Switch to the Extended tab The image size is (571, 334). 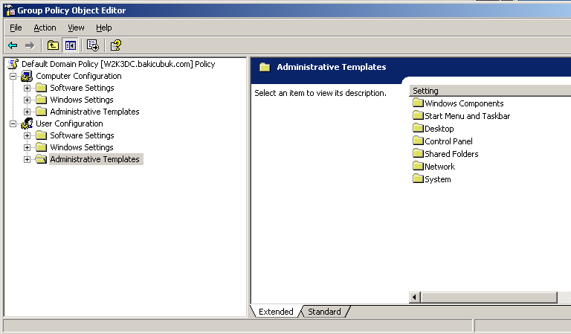[276, 312]
